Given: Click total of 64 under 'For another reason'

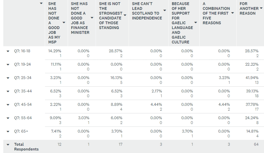Looking at the screenshot, I should coord(256,144).
